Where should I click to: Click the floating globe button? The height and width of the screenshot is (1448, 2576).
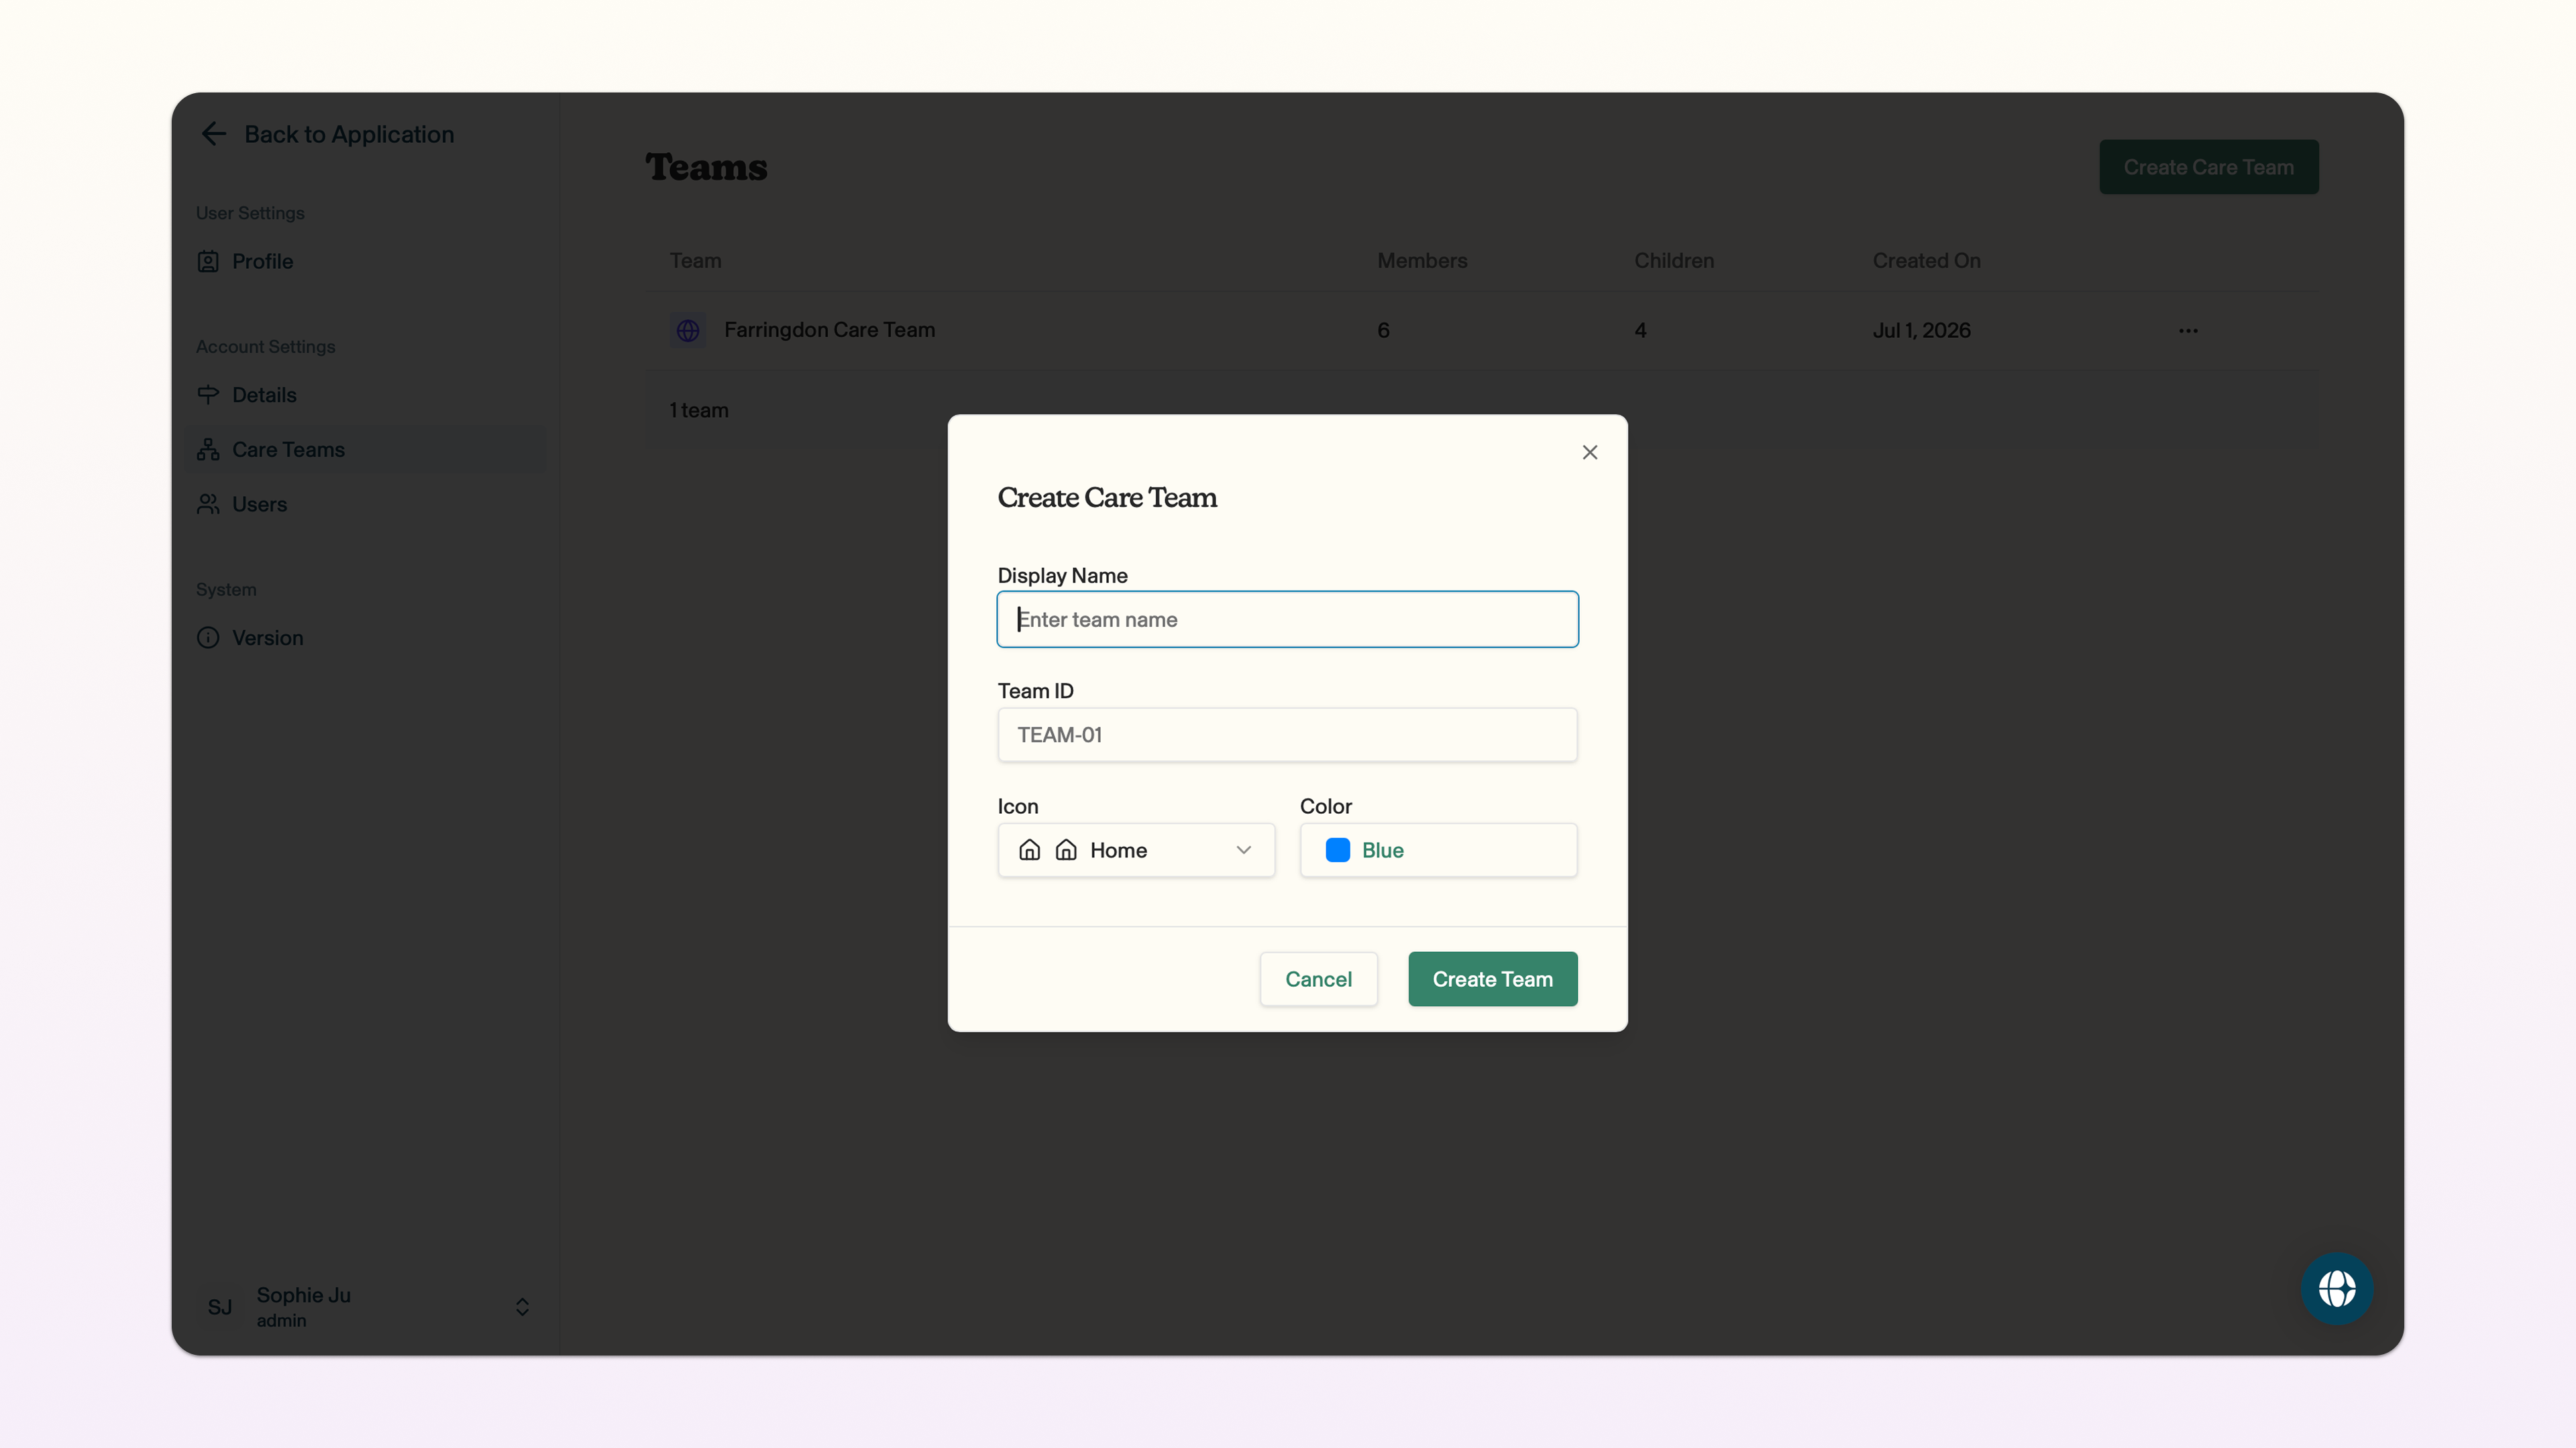coord(2336,1288)
